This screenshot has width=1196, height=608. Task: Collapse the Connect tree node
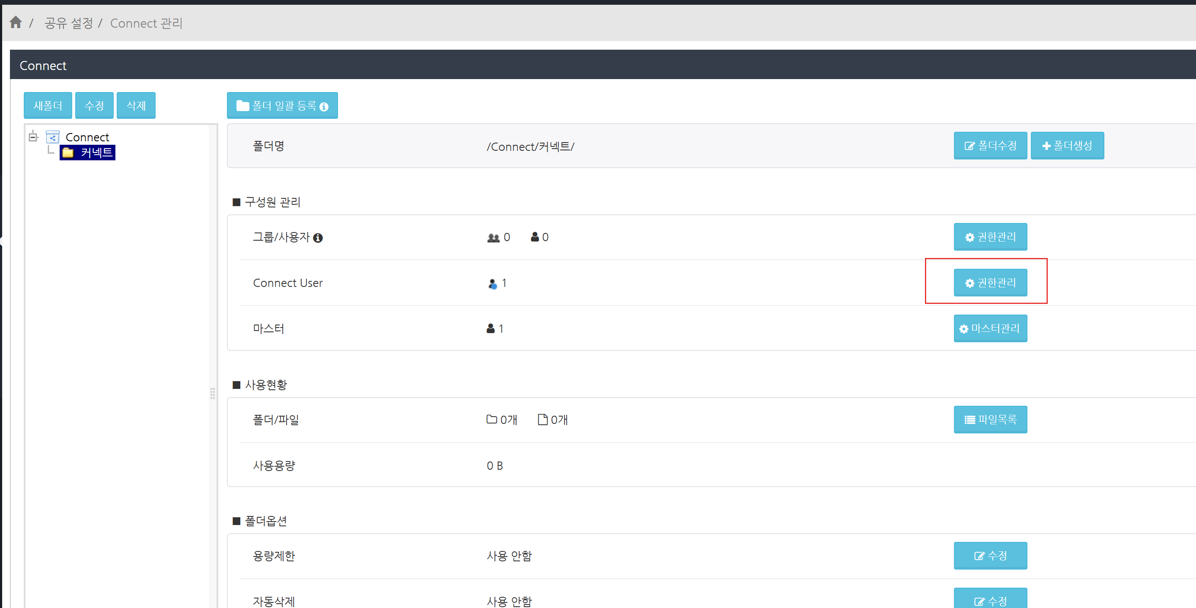33,137
